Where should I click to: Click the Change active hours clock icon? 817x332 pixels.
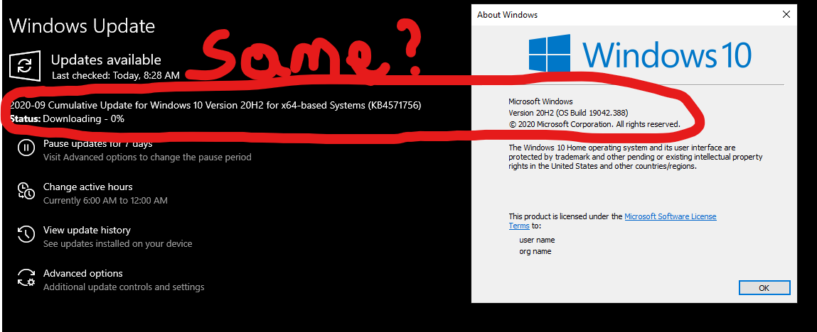26,192
